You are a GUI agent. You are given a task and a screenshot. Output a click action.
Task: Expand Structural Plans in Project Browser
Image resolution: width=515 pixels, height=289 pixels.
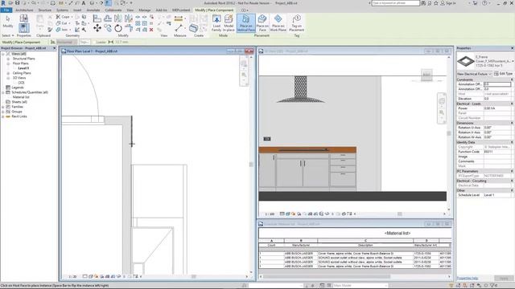point(8,59)
